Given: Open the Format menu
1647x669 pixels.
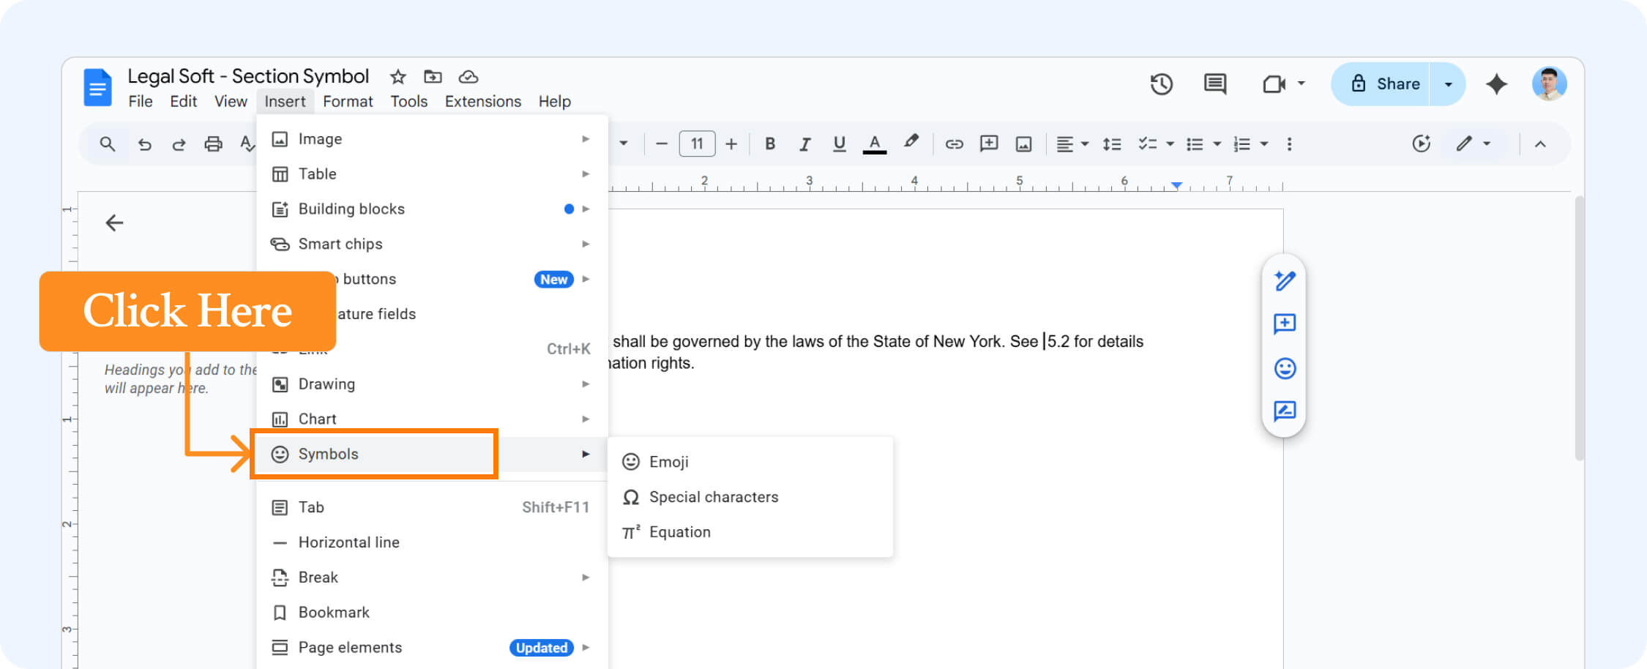Looking at the screenshot, I should tap(348, 101).
